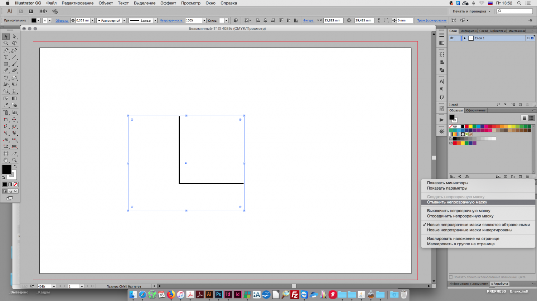Viewport: 537px width, 301px height.
Task: Click the Трансформирование link in control bar
Action: click(x=431, y=21)
